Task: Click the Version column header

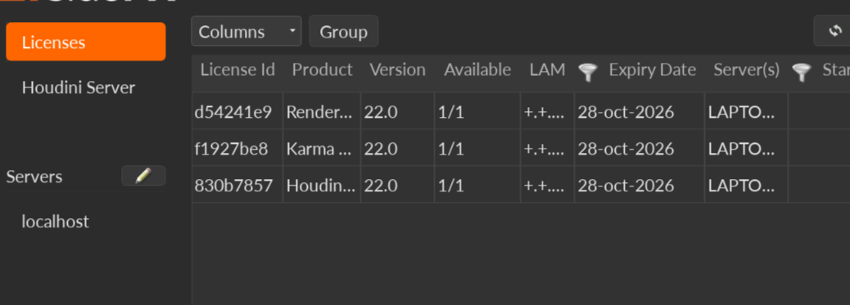Action: point(397,70)
